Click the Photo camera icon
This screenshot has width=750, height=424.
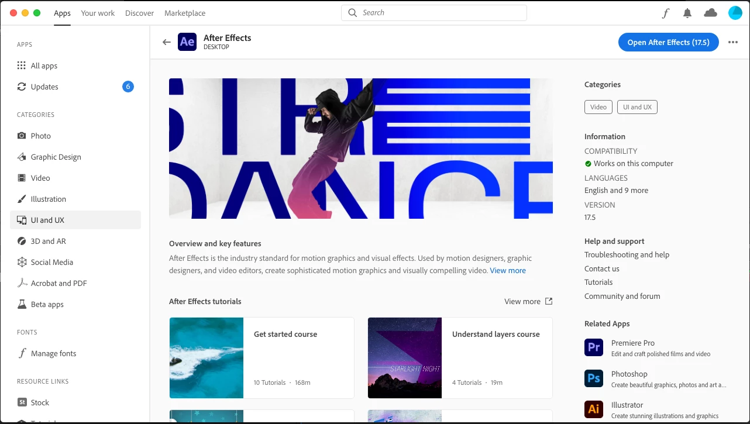pos(22,136)
